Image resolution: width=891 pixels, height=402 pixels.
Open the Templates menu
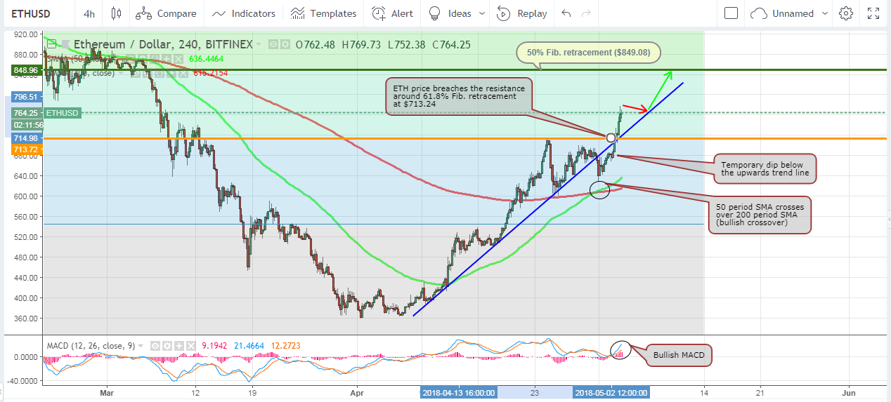pos(323,13)
